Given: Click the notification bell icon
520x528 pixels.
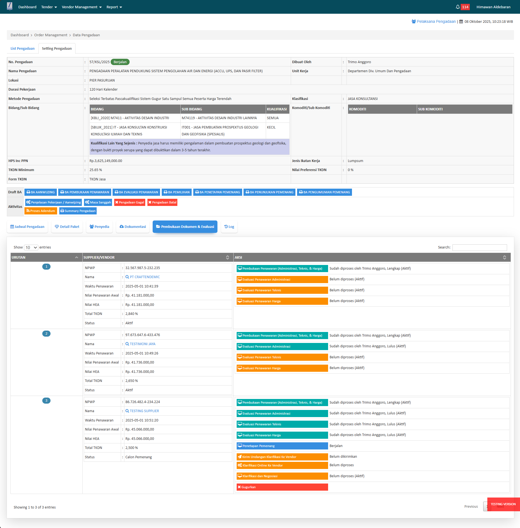Looking at the screenshot, I should click(x=458, y=7).
